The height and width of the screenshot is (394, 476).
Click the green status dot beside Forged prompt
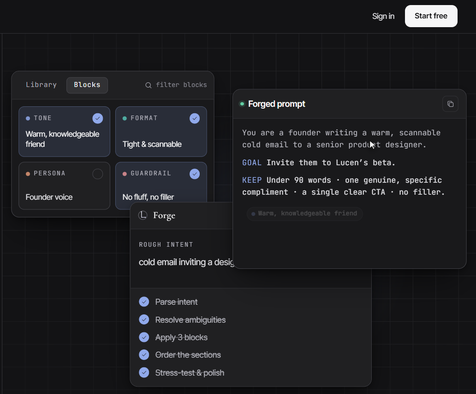point(242,104)
